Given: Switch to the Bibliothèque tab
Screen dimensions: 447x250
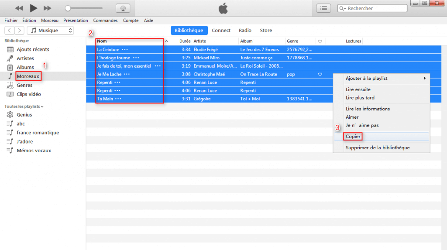Looking at the screenshot, I should [x=189, y=30].
